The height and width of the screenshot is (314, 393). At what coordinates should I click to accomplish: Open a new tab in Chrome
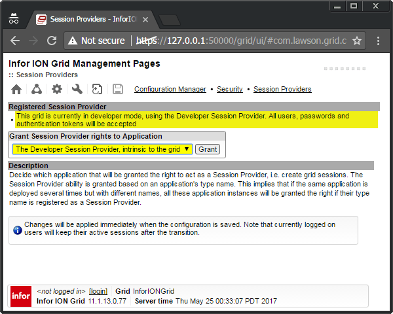[170, 19]
